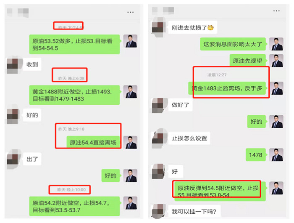This screenshot has height=223, width=294.
Task: Open the left chat's three-dot more menu
Action: (130, 12)
